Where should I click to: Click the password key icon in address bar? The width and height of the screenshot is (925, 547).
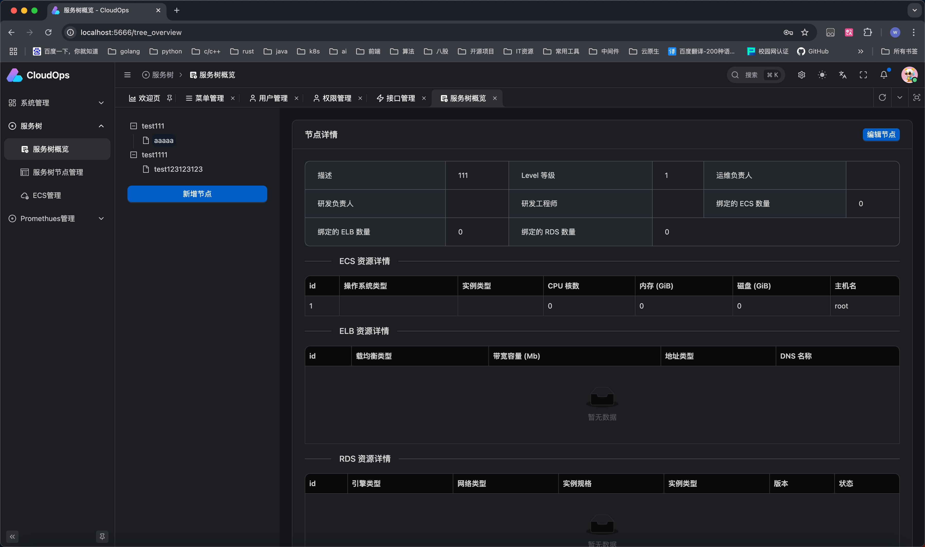(788, 32)
